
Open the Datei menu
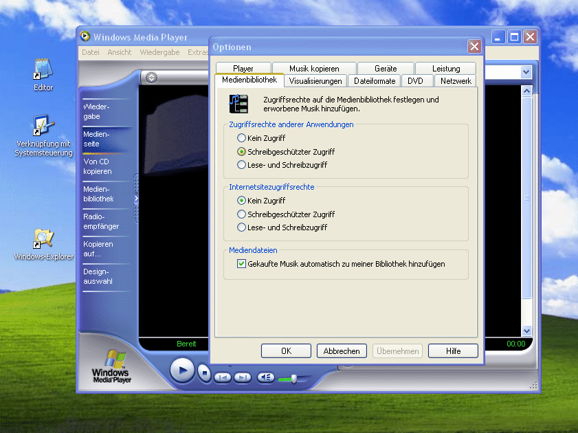point(91,52)
